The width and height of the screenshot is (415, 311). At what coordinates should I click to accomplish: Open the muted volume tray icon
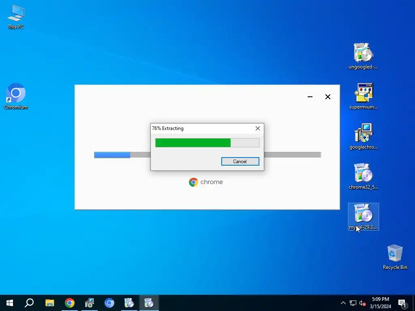click(x=362, y=303)
